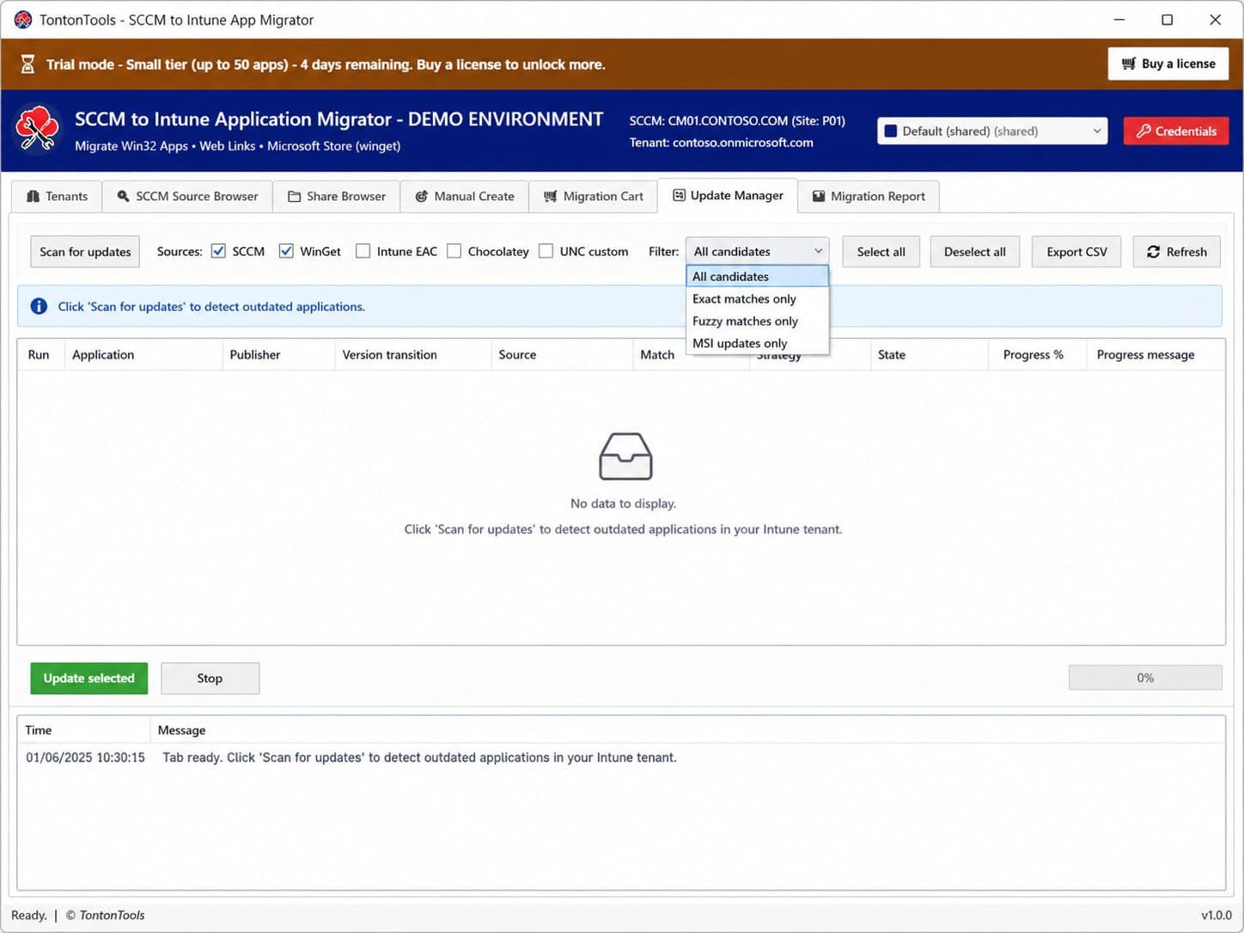The height and width of the screenshot is (933, 1244).
Task: Enable the Chocolatey source checkbox
Action: tap(454, 251)
